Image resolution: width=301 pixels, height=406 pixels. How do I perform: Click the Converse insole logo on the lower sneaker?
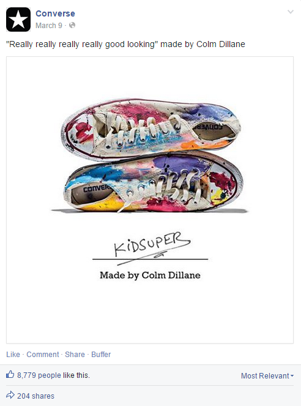[97, 188]
